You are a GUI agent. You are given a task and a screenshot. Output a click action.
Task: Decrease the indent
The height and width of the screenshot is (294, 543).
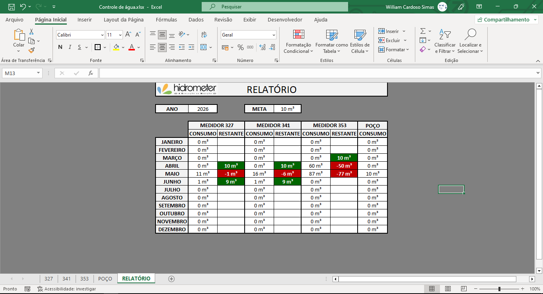(182, 47)
